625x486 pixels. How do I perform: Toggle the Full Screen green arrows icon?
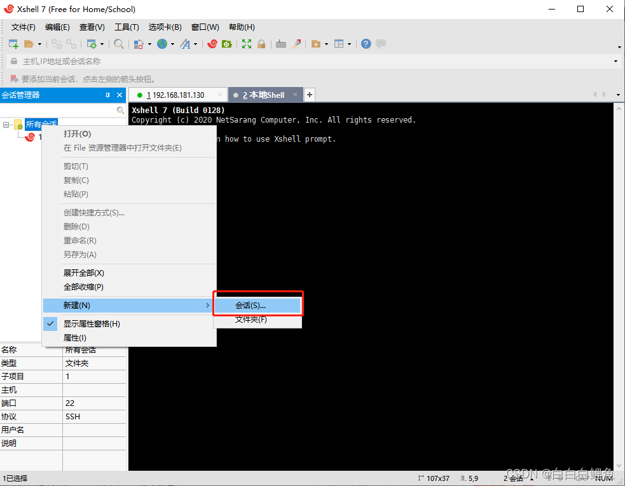(247, 44)
